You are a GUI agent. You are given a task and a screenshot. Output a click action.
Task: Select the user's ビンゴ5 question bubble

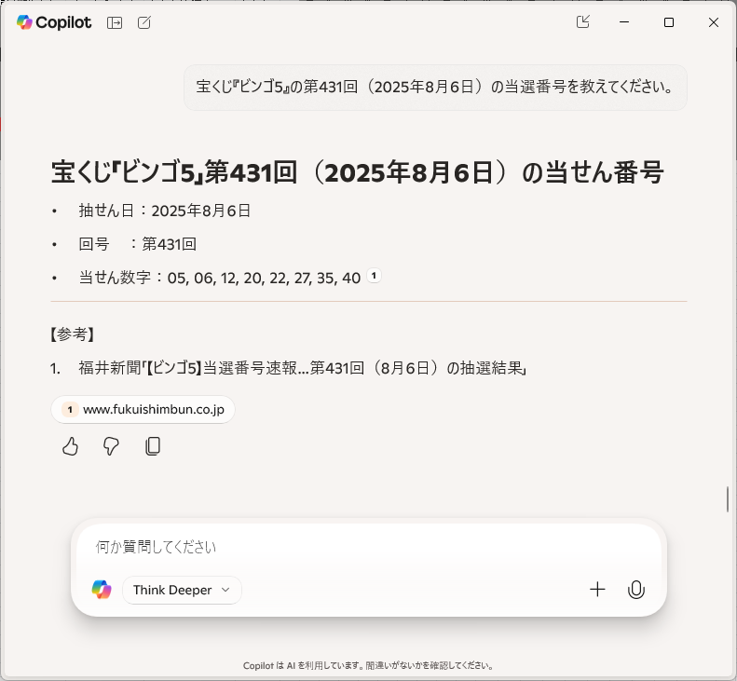pyautogui.click(x=435, y=87)
